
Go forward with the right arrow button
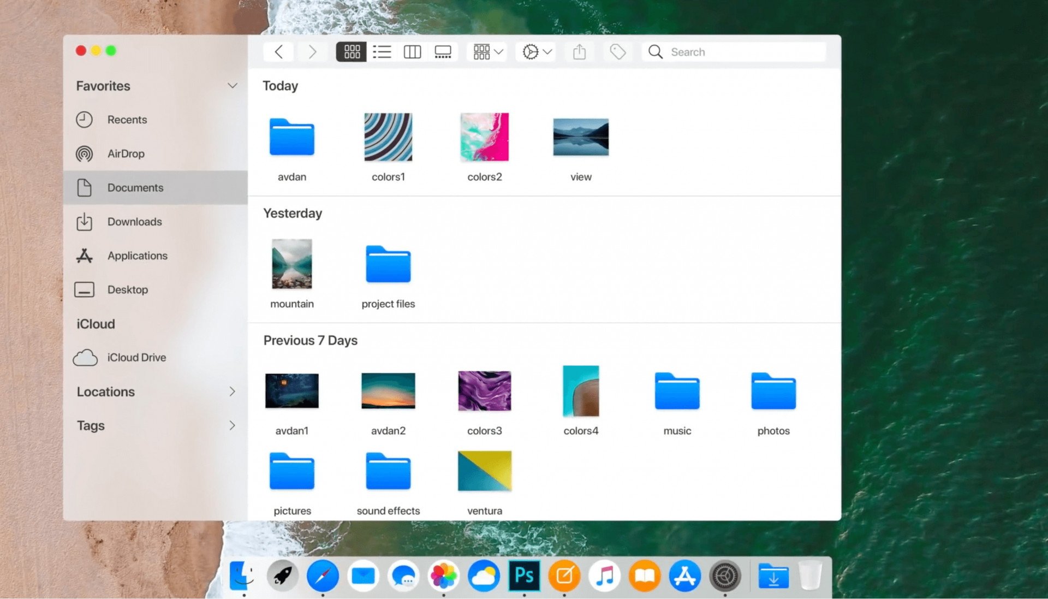click(x=312, y=52)
